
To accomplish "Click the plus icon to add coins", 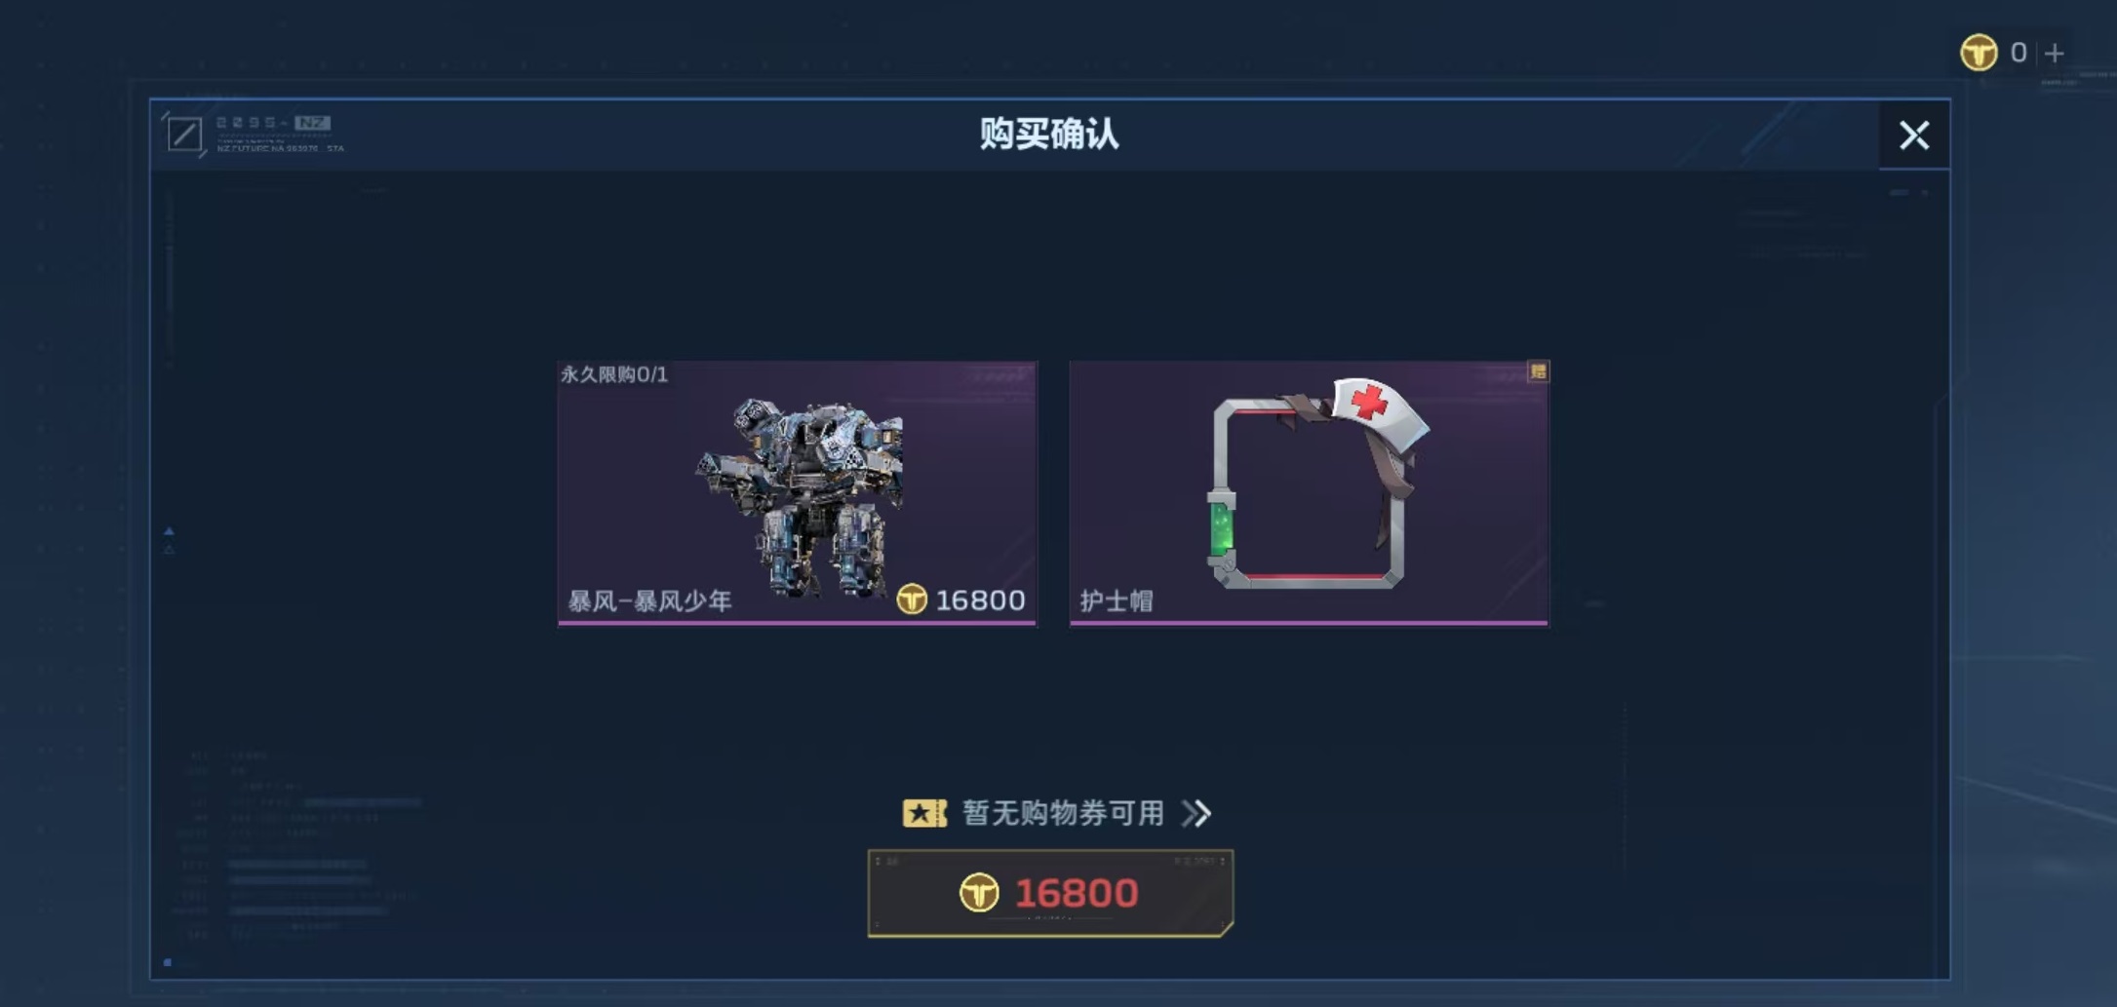I will pyautogui.click(x=2055, y=53).
